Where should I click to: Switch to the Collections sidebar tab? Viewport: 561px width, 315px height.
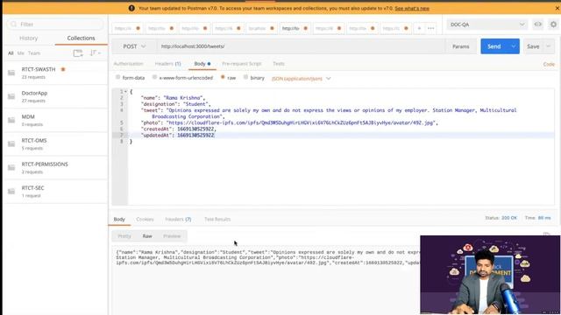pyautogui.click(x=82, y=38)
